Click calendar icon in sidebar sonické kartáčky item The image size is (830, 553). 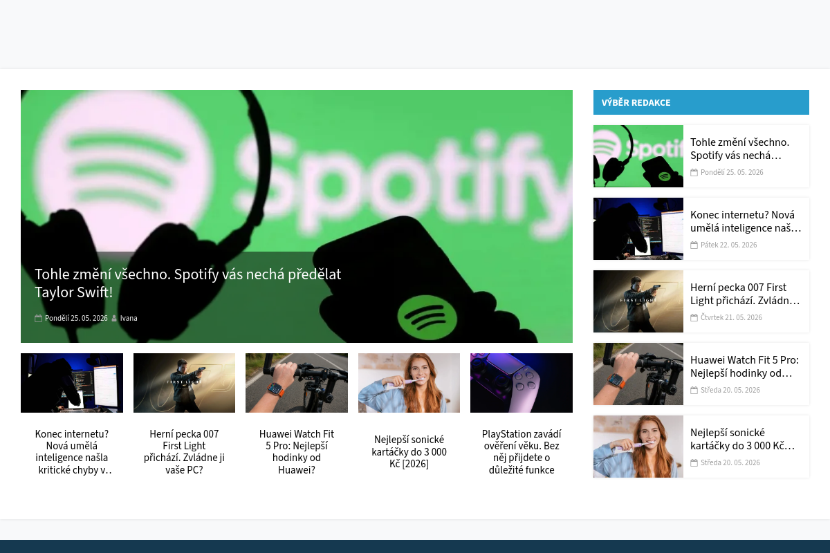(694, 463)
